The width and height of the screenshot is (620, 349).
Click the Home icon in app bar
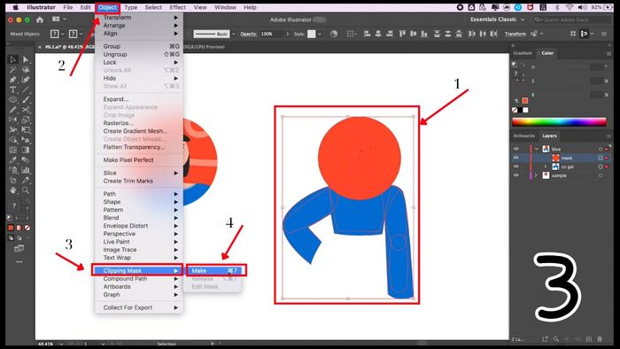point(40,19)
